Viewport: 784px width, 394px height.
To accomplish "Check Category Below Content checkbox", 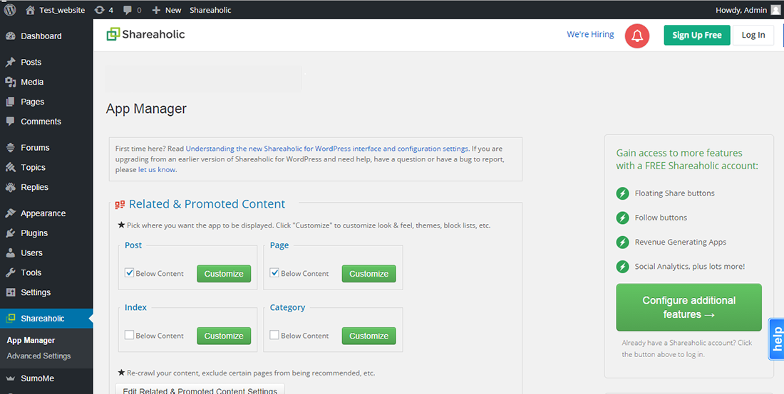I will [x=274, y=335].
